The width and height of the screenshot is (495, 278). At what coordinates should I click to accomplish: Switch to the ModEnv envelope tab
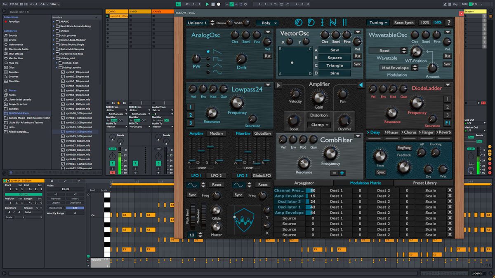[217, 133]
